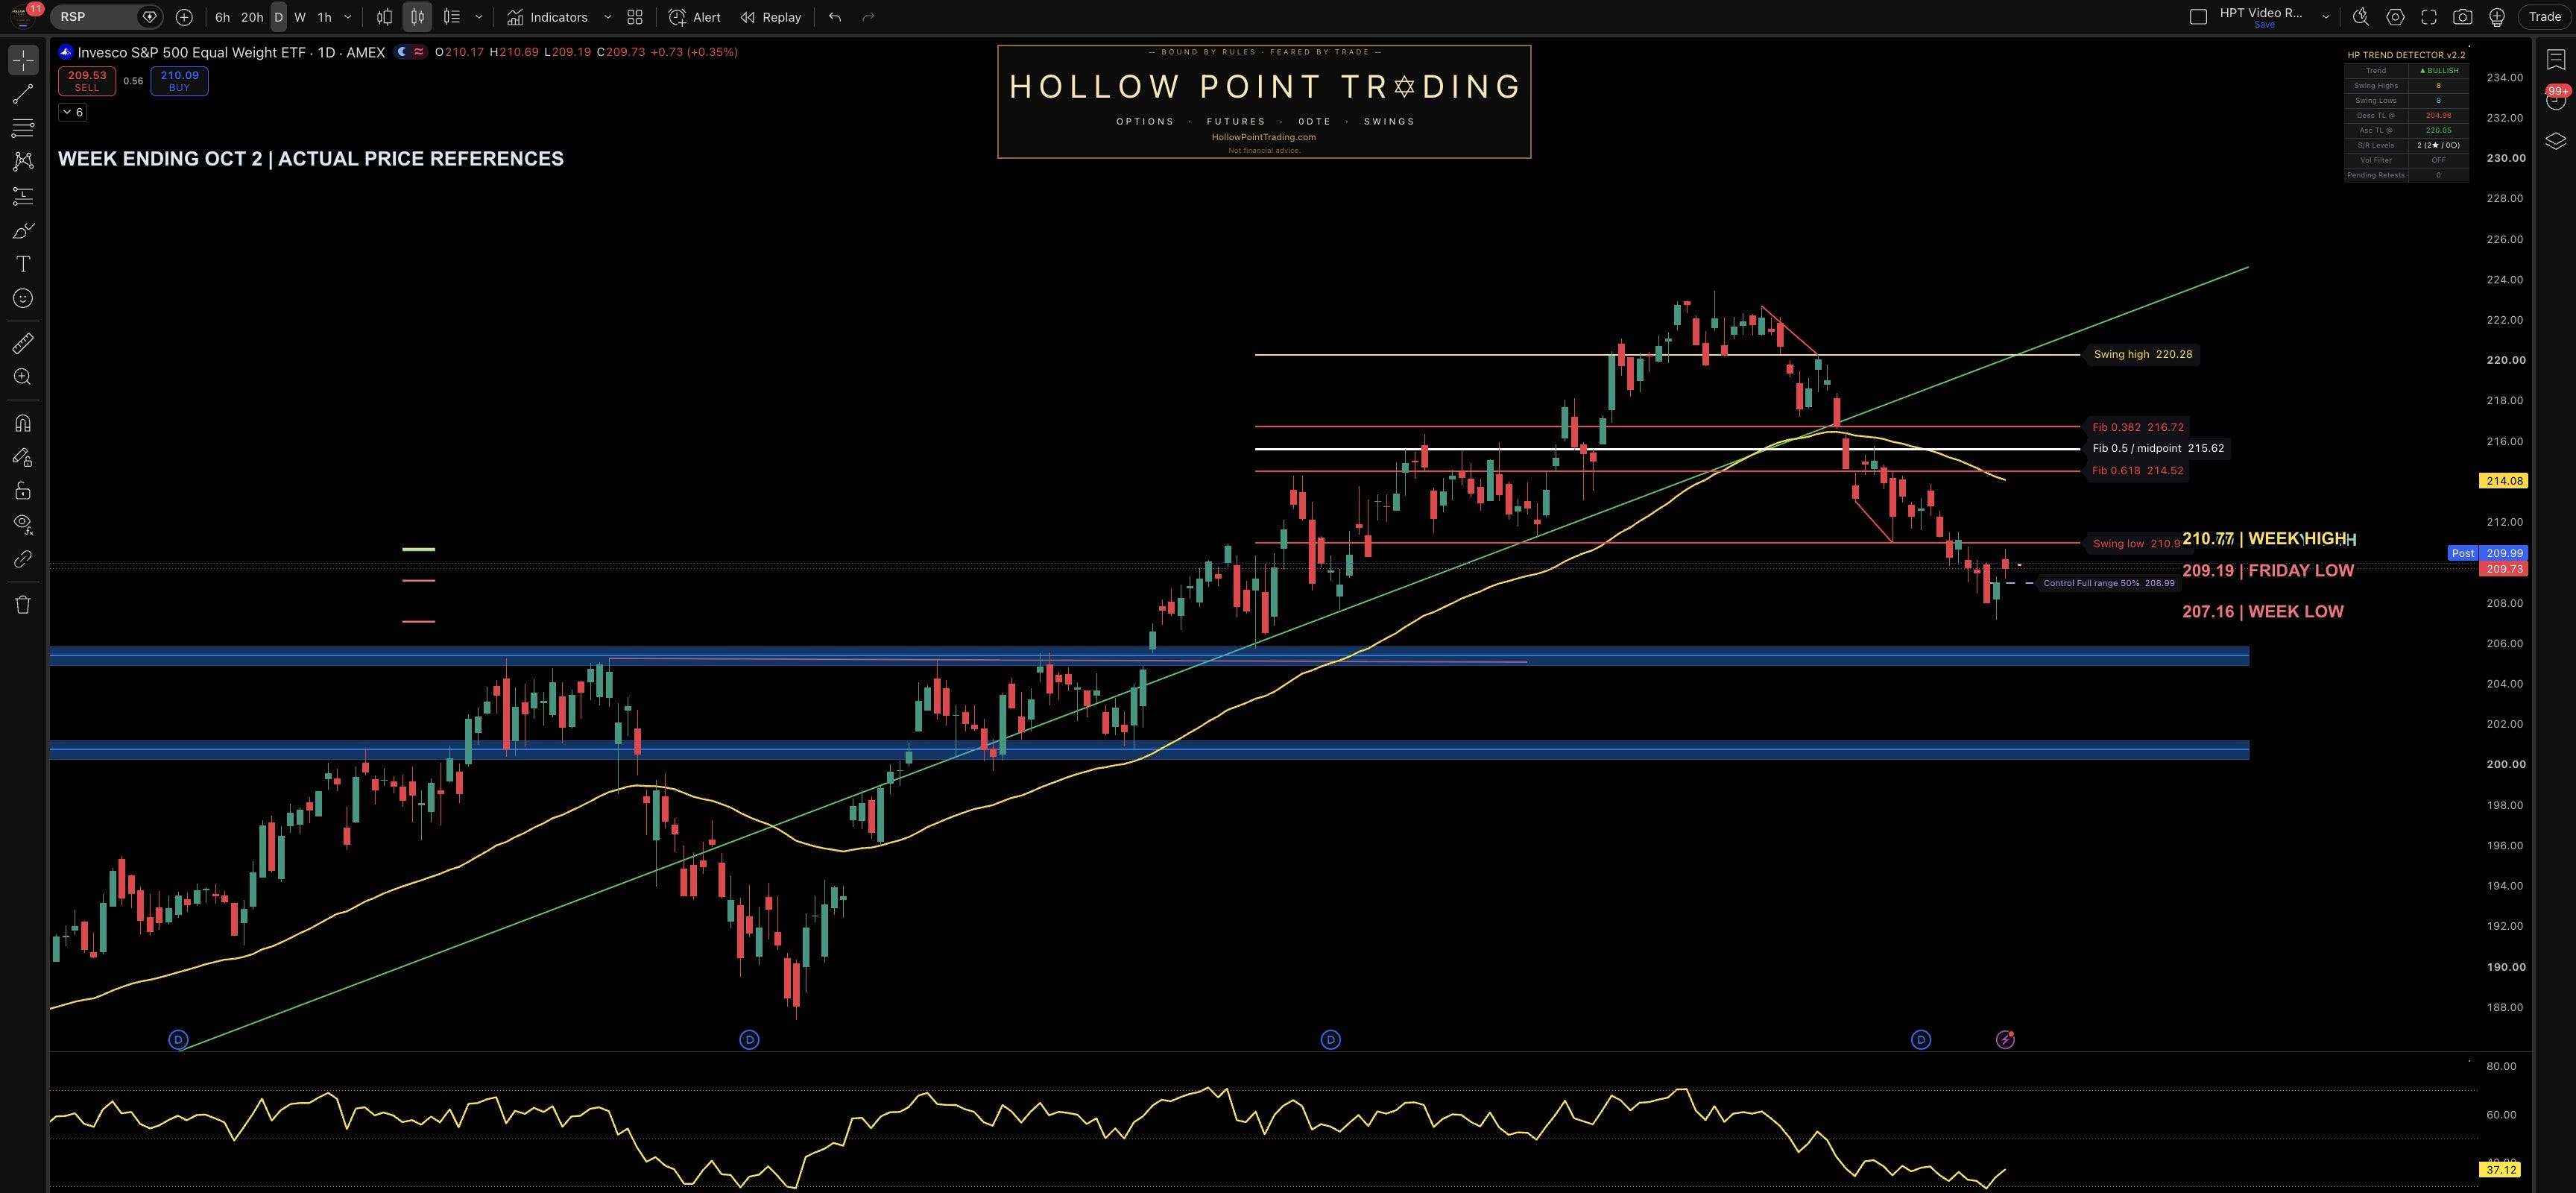Activate the zoom in tool
The image size is (2576, 1193).
[x=23, y=377]
